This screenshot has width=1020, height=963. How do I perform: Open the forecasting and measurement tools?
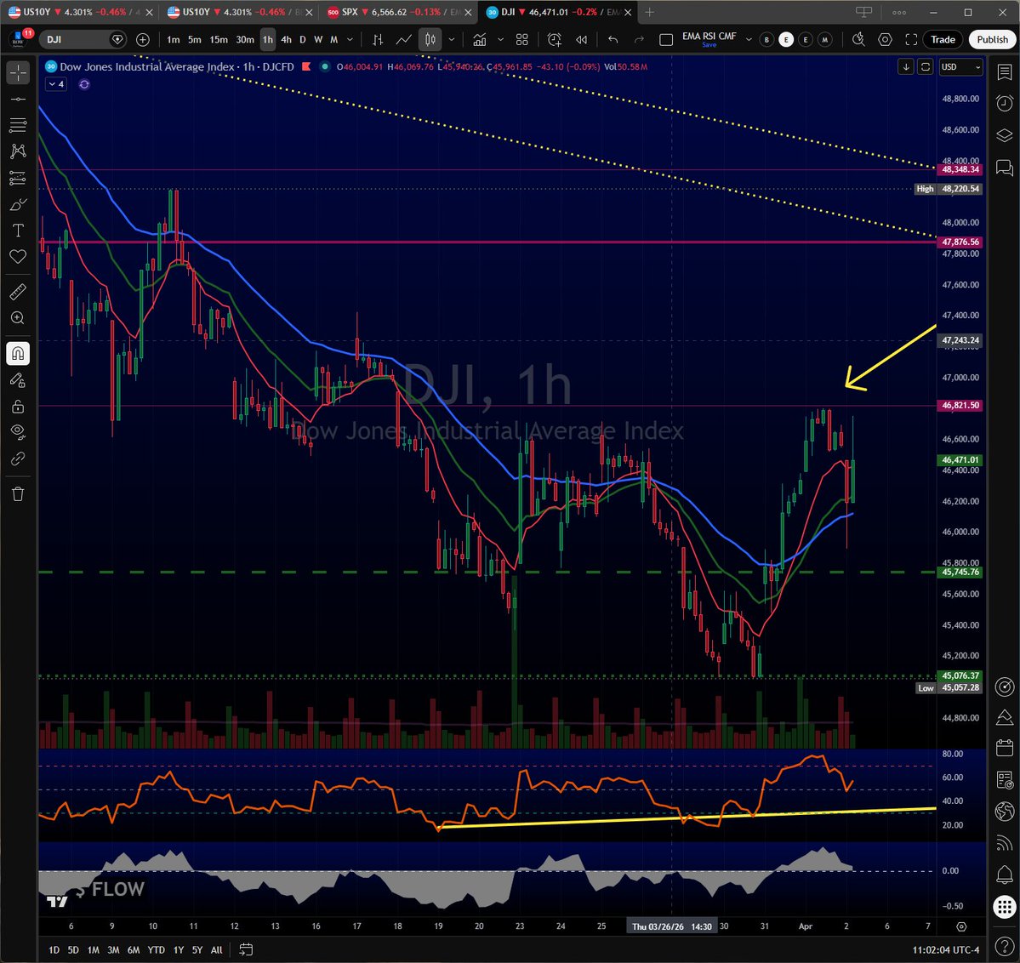pyautogui.click(x=18, y=178)
